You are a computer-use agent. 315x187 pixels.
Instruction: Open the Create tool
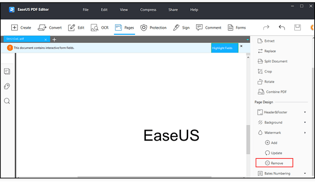21,27
